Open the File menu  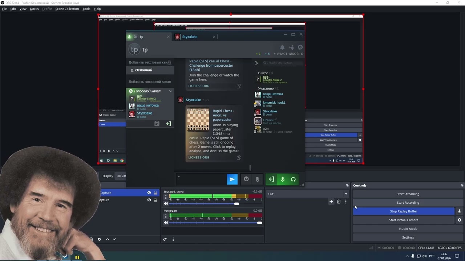(x=4, y=9)
